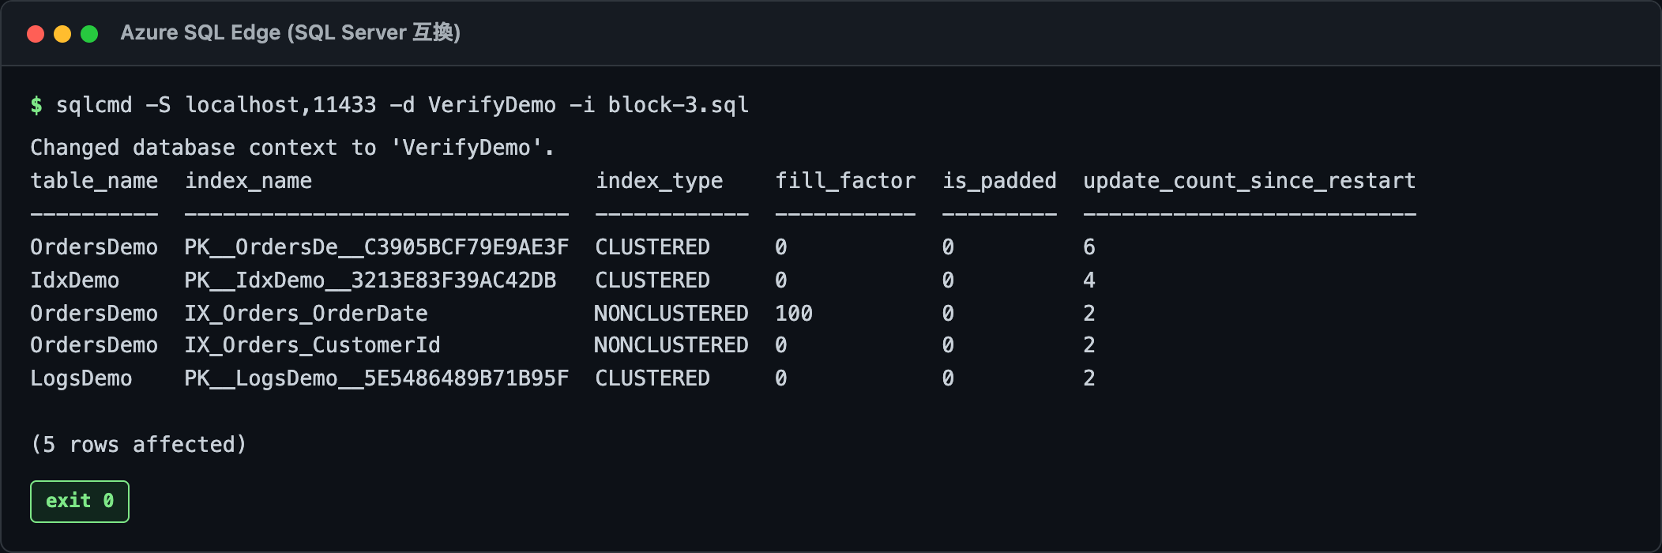The height and width of the screenshot is (553, 1662).
Task: Click the (5 rows affected) message
Action: click(139, 445)
